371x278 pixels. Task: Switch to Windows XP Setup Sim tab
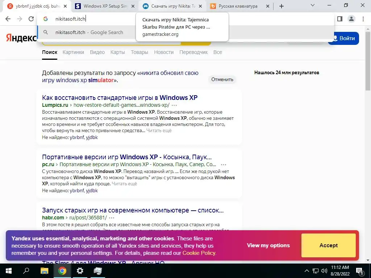pos(104,6)
